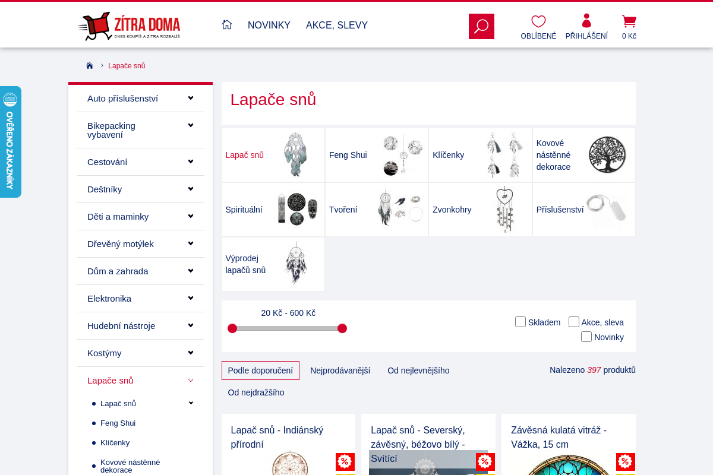Open sidebar Kovové nástěnné dekorace link

click(130, 465)
